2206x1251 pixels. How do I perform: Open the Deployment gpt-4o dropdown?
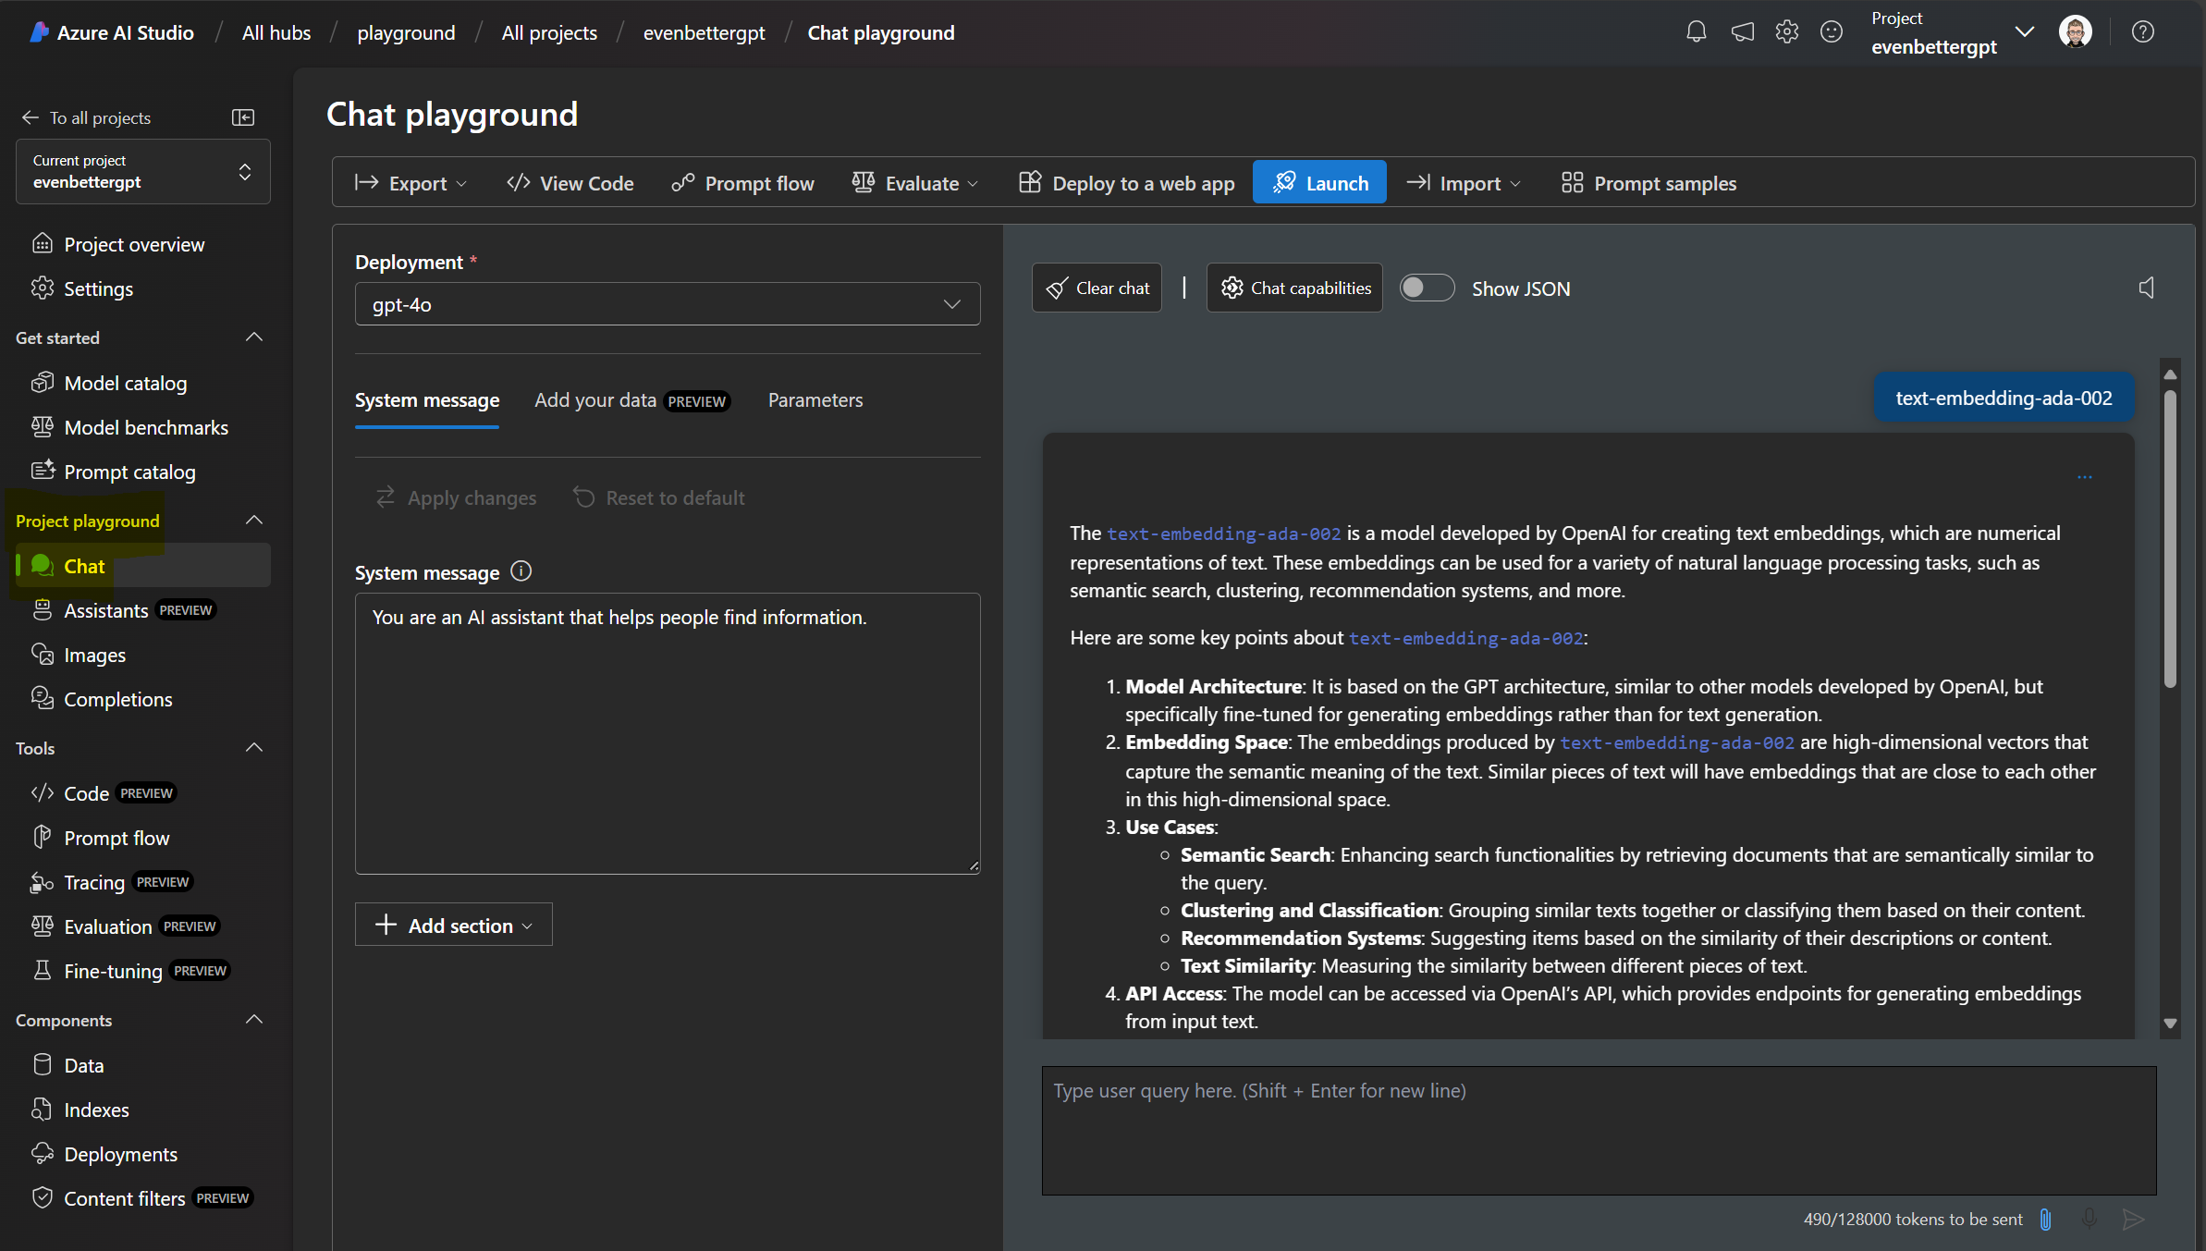tap(668, 304)
